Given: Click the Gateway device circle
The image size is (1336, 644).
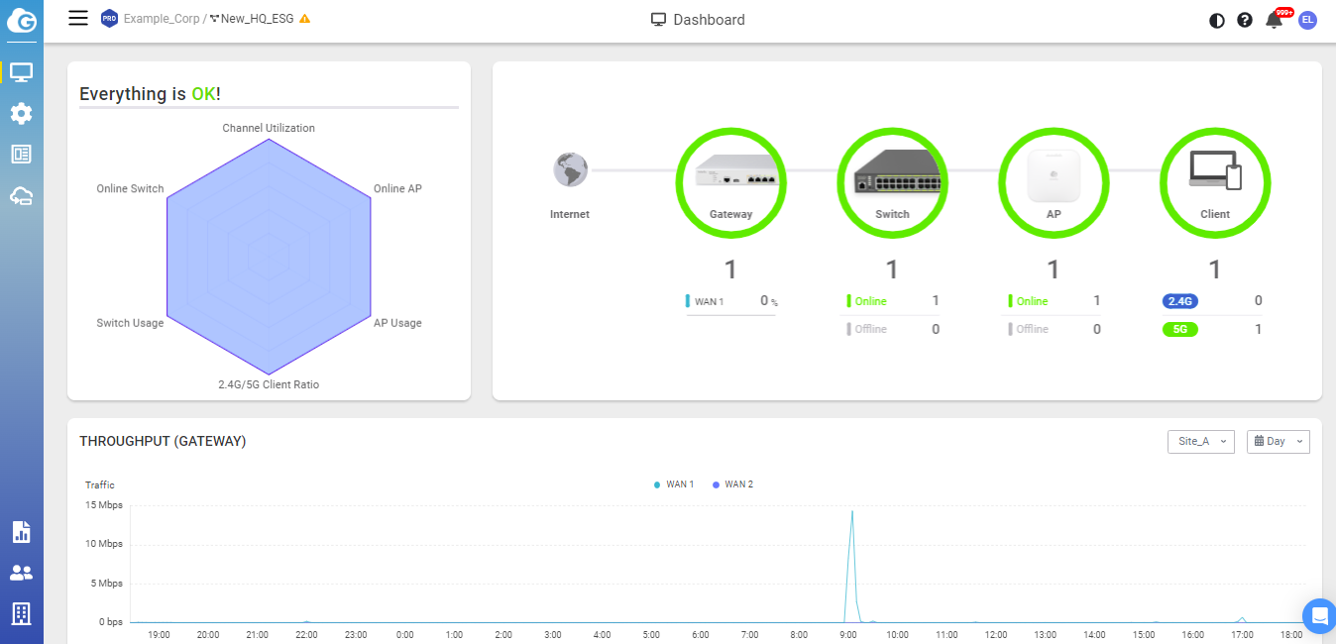Looking at the screenshot, I should pos(730,181).
